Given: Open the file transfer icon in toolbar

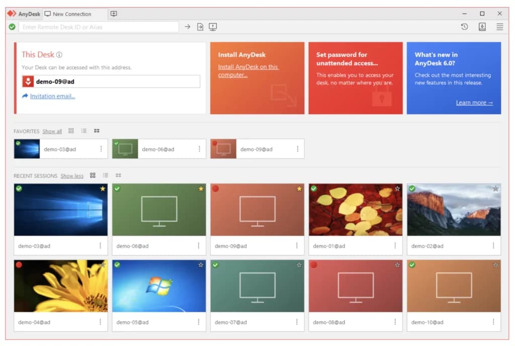Looking at the screenshot, I should click(x=200, y=27).
